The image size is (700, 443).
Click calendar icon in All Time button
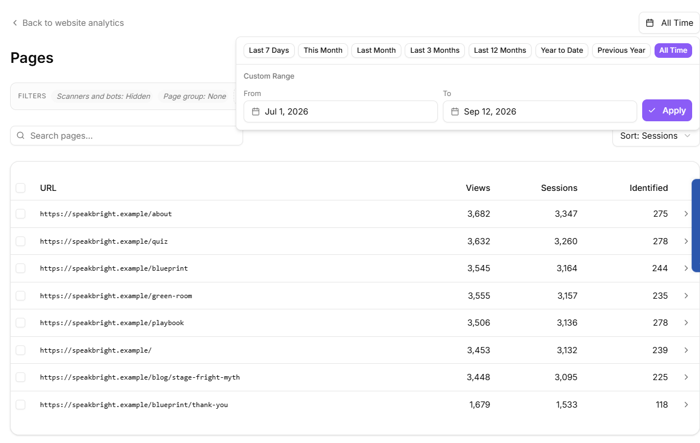coord(650,23)
